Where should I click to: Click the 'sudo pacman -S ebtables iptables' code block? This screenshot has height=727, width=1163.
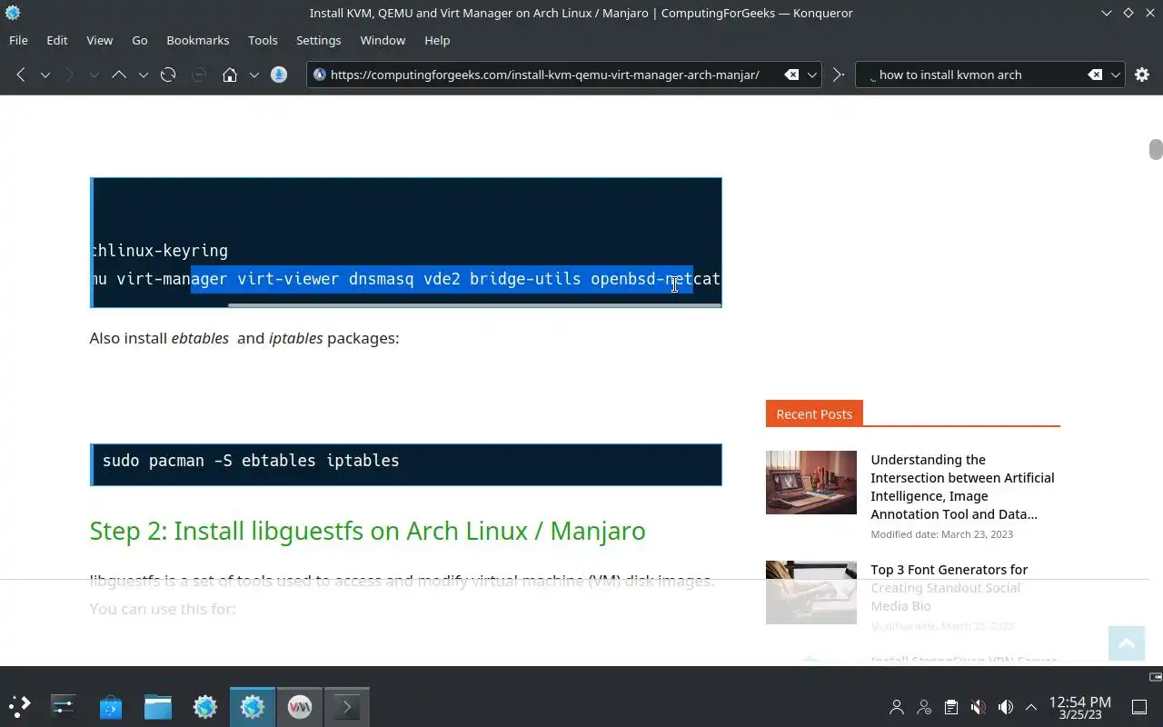click(x=406, y=464)
